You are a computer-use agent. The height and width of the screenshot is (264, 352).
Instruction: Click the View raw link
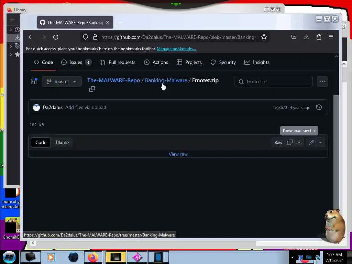[x=178, y=154]
